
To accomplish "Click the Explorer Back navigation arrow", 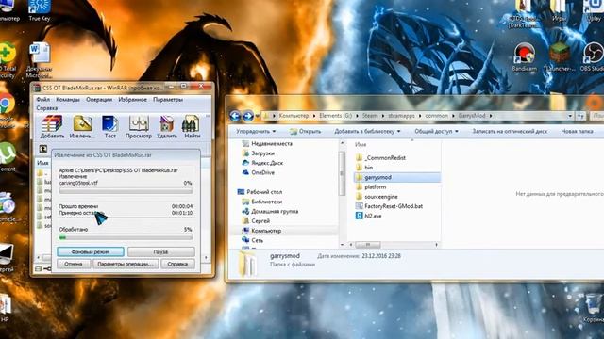I will coord(235,116).
